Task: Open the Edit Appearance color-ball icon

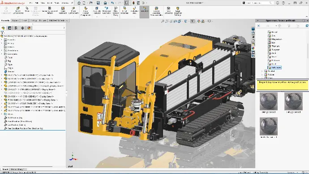Action: 199,21
